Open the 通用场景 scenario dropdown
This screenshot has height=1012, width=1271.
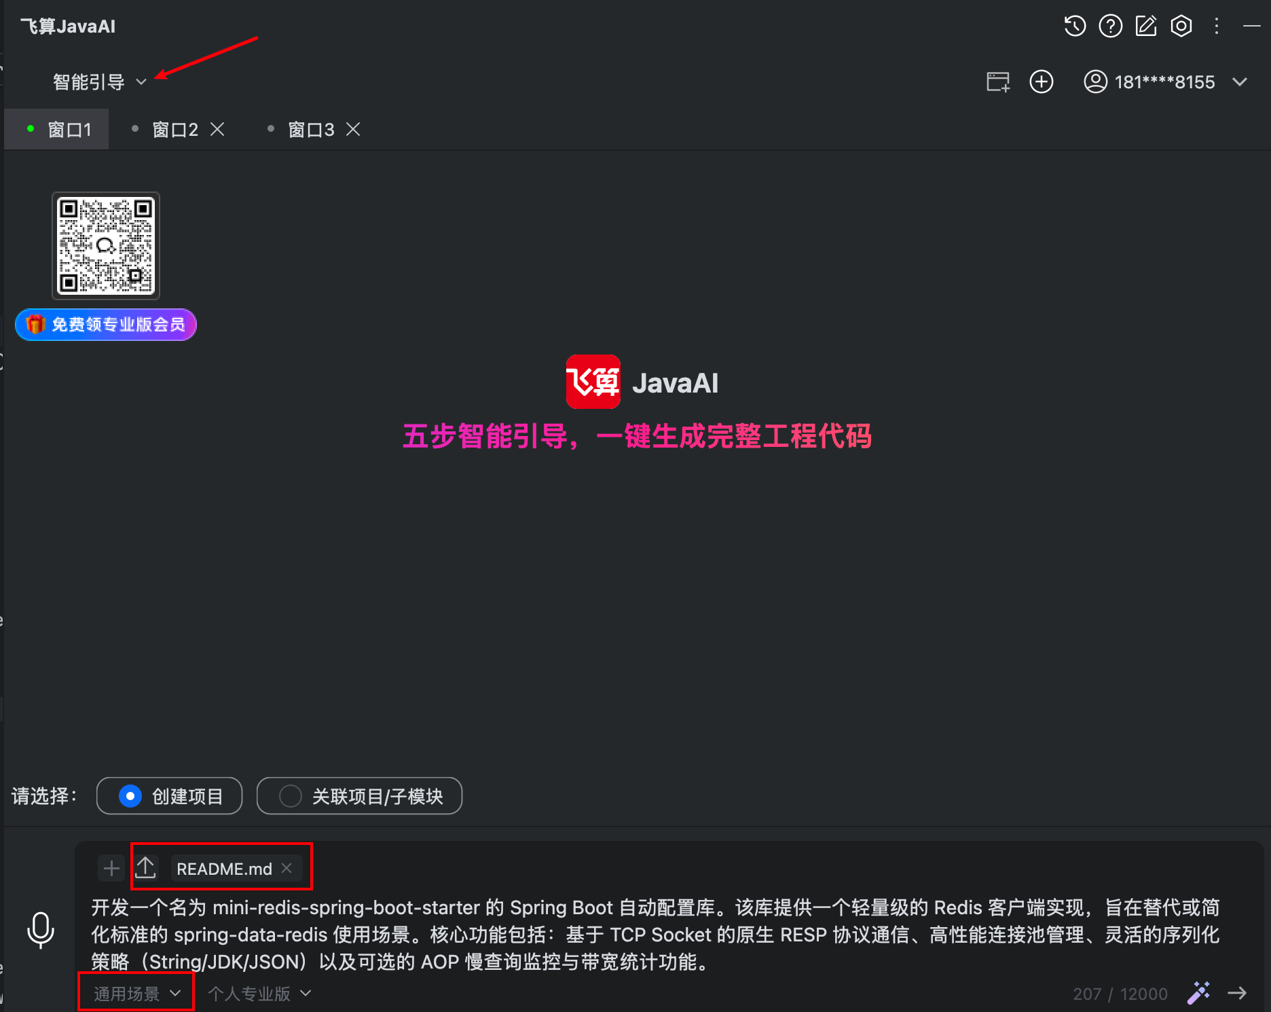[136, 994]
